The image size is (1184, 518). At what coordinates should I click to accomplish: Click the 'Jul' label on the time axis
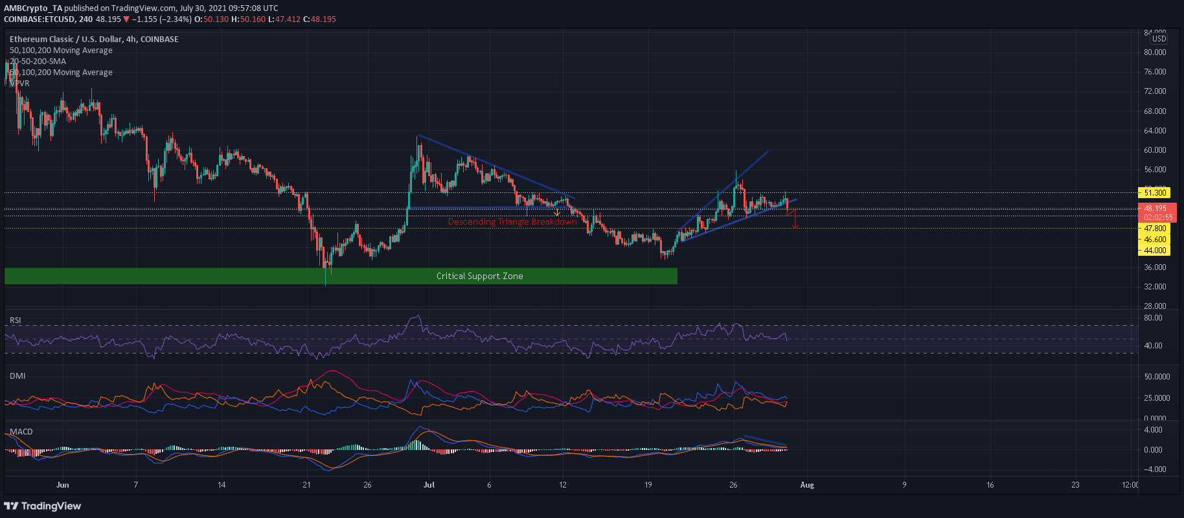click(x=428, y=485)
